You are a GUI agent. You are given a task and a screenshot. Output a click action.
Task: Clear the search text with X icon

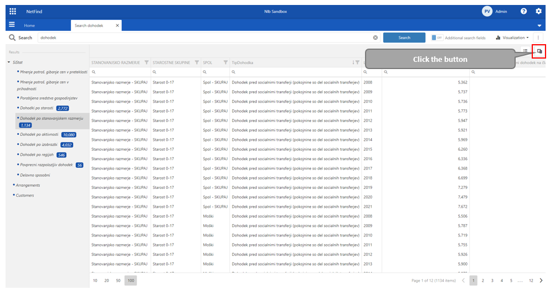(x=375, y=38)
